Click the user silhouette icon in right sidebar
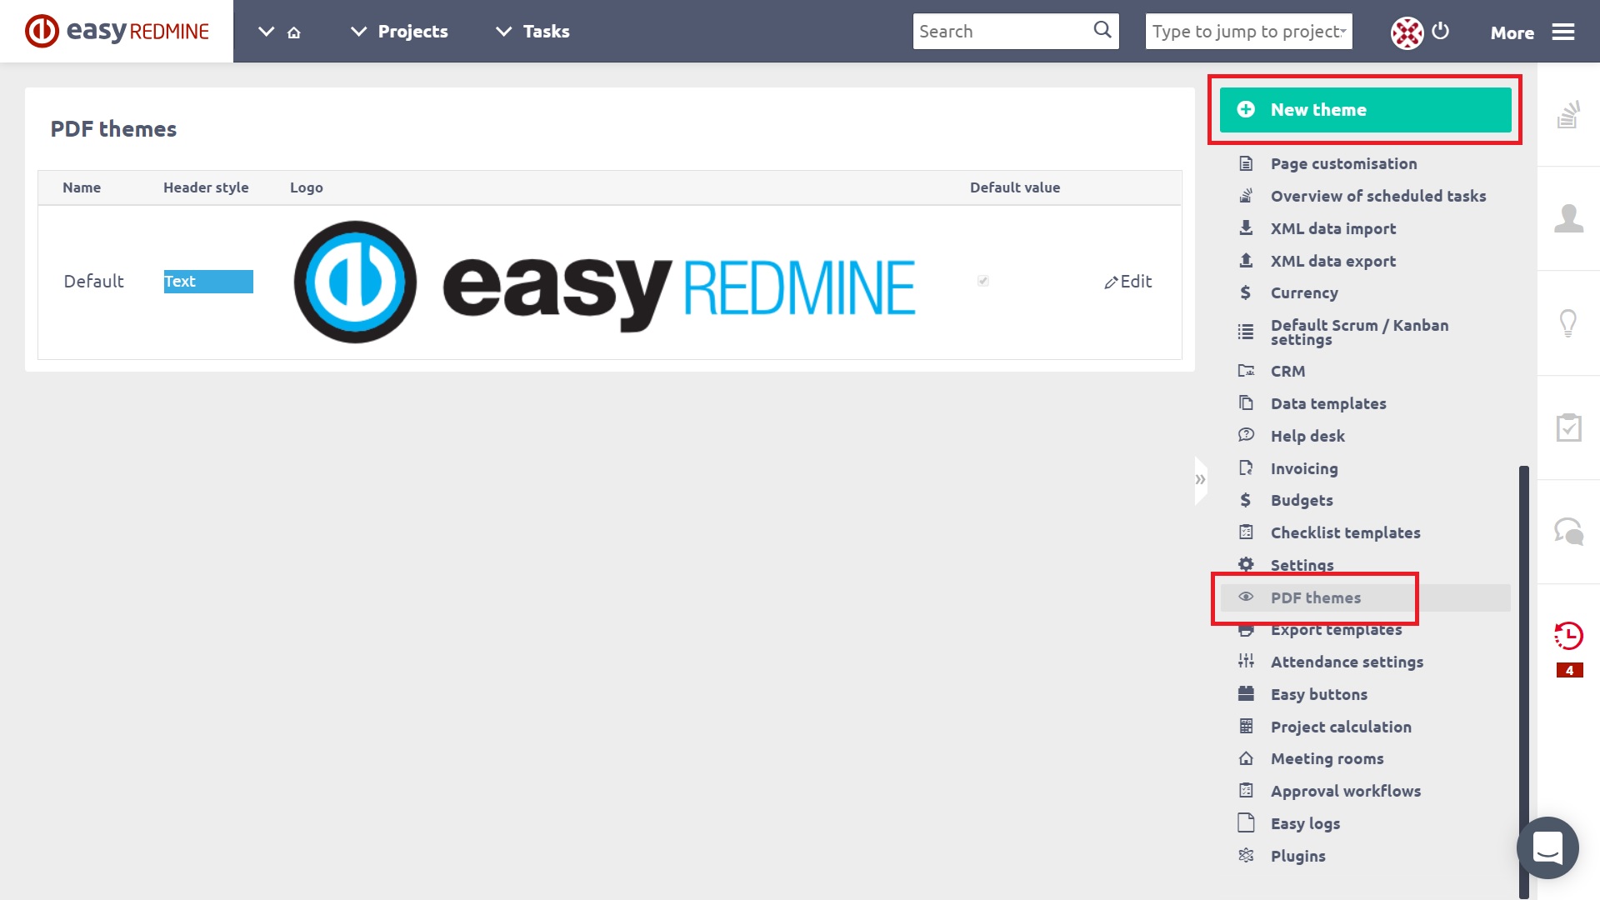Image resolution: width=1600 pixels, height=900 pixels. [1570, 219]
